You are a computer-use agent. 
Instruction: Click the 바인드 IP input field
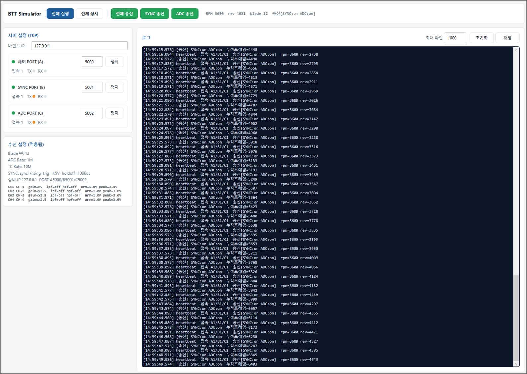tap(79, 46)
